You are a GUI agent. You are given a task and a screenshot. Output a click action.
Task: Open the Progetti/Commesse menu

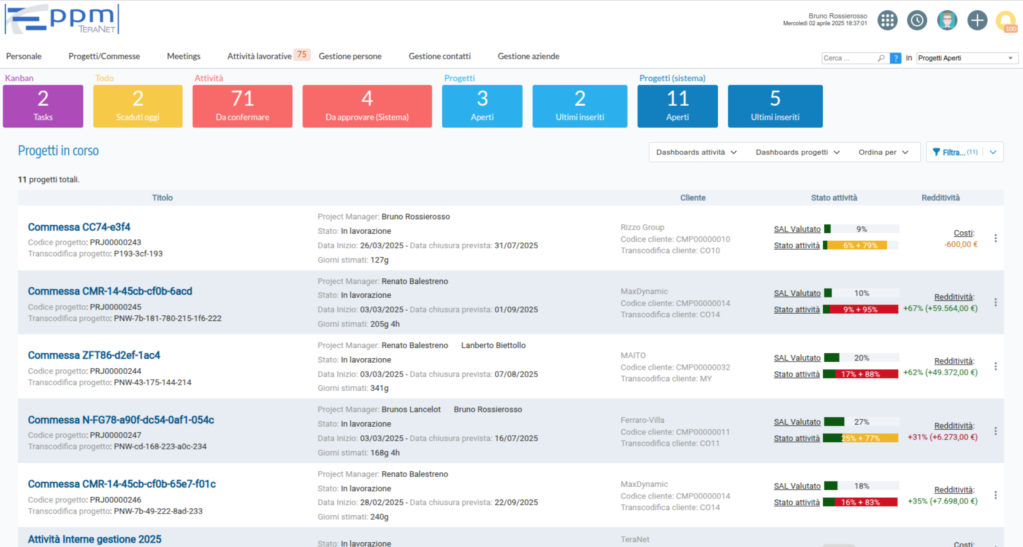coord(104,56)
